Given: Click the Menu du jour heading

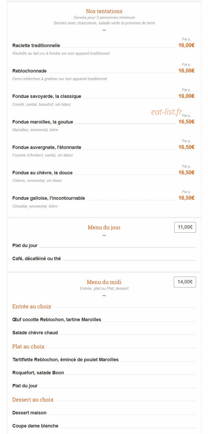Looking at the screenshot, I should coord(104,227).
